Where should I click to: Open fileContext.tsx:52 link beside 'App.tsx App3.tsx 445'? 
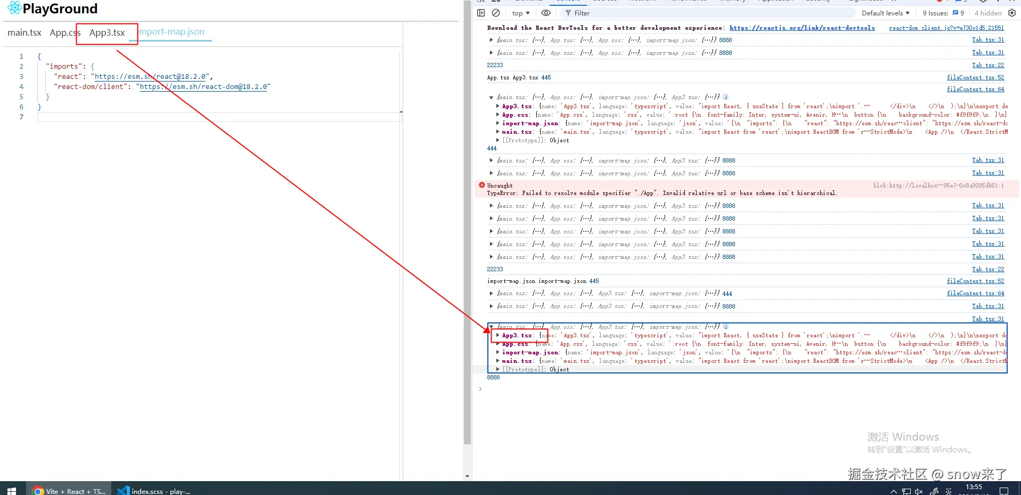point(975,78)
